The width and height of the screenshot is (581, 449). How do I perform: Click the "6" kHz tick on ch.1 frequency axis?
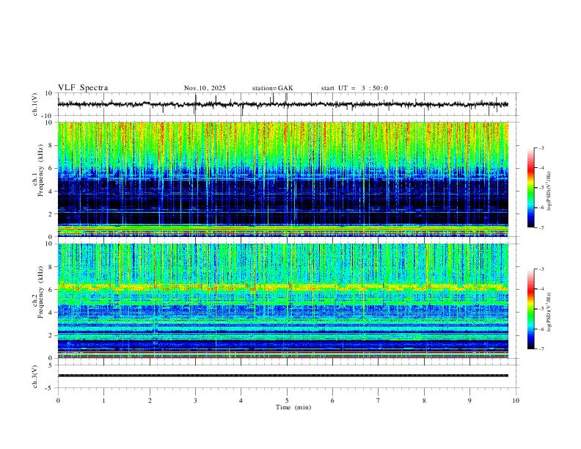(51, 168)
